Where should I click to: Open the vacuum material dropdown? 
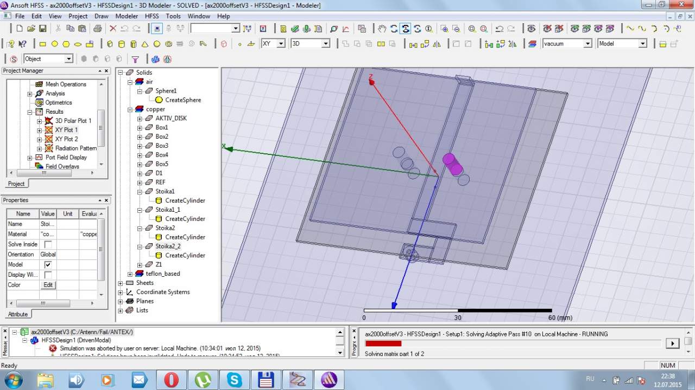[587, 44]
